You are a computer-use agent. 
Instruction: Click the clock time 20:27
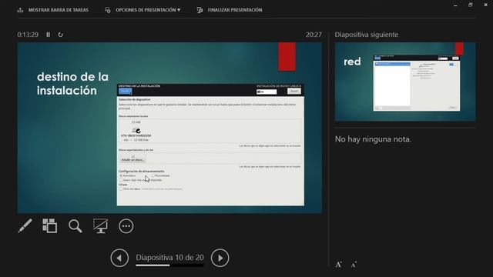pos(314,35)
